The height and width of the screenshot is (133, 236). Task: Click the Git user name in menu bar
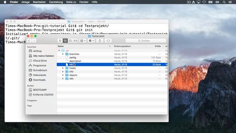click(217, 2)
